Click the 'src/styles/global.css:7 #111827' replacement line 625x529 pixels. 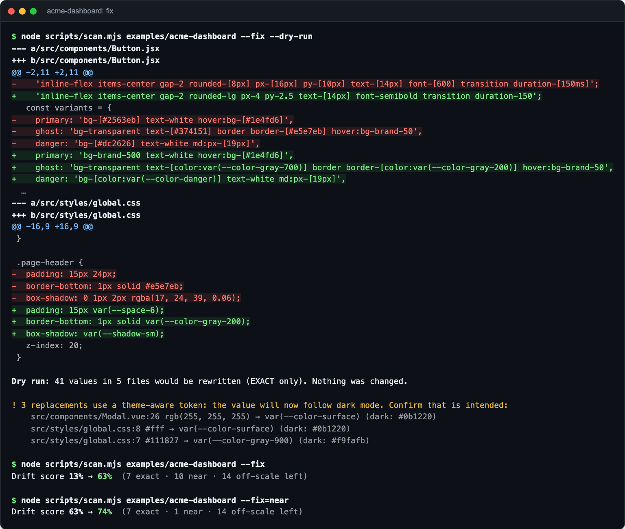point(200,441)
